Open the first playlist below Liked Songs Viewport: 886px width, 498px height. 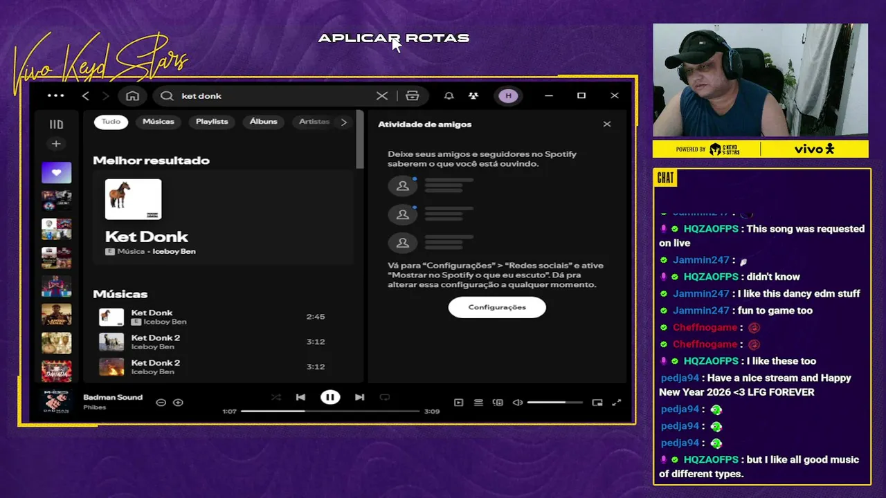[x=56, y=201]
